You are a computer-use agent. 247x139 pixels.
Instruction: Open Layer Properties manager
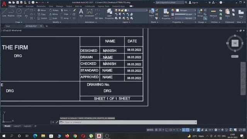[x=109, y=14]
